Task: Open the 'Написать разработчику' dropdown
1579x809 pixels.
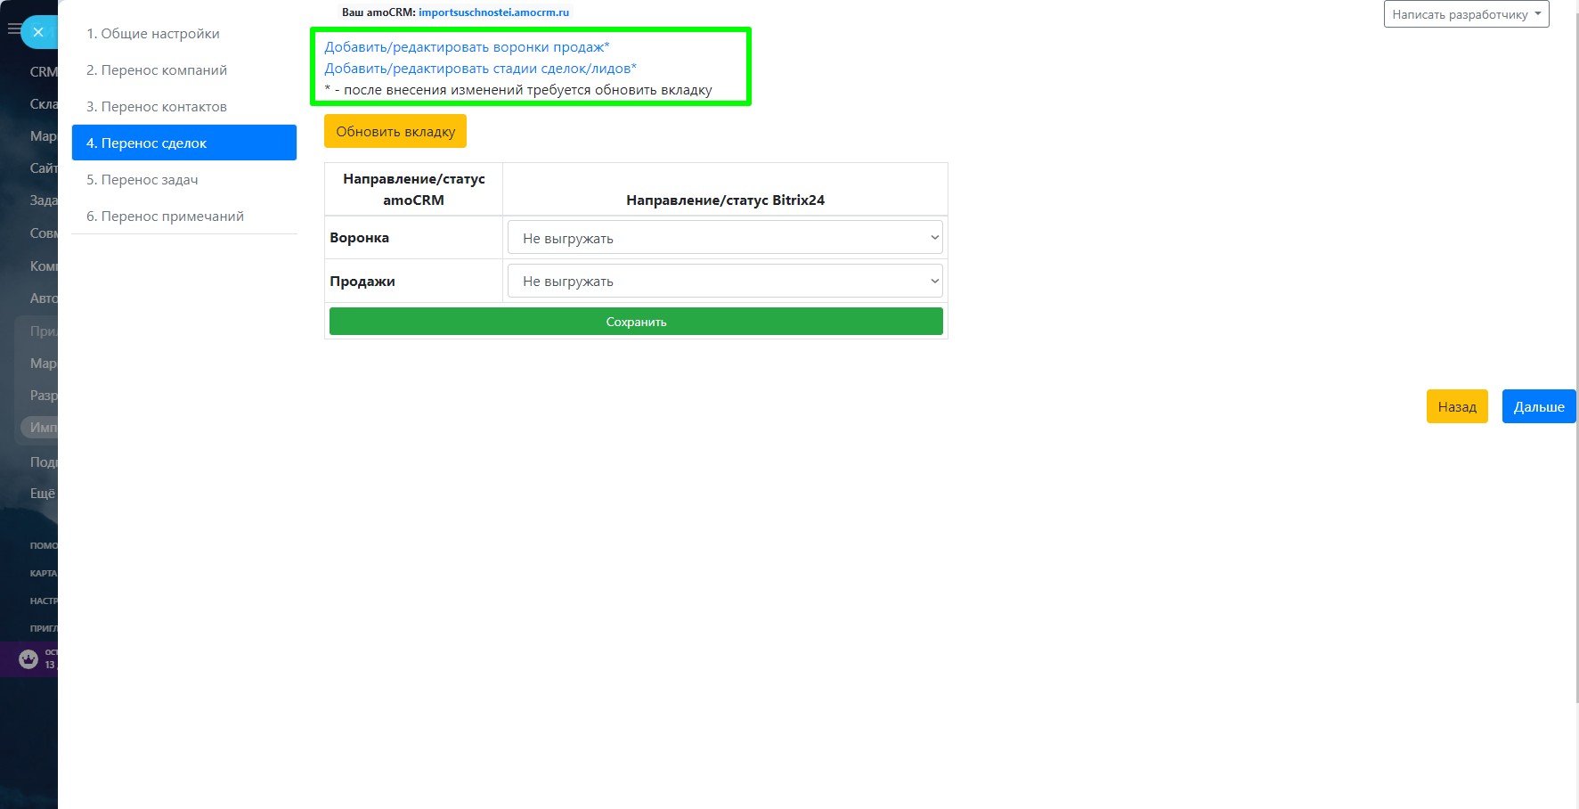Action: coord(1466,14)
